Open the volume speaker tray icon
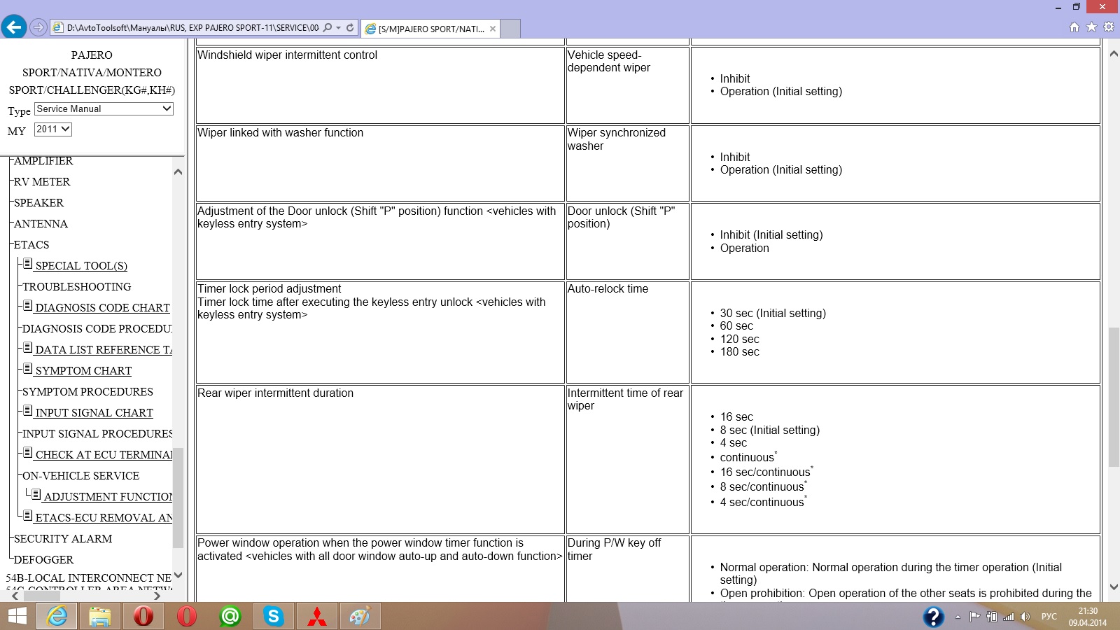This screenshot has height=630, width=1120. pos(1025,617)
